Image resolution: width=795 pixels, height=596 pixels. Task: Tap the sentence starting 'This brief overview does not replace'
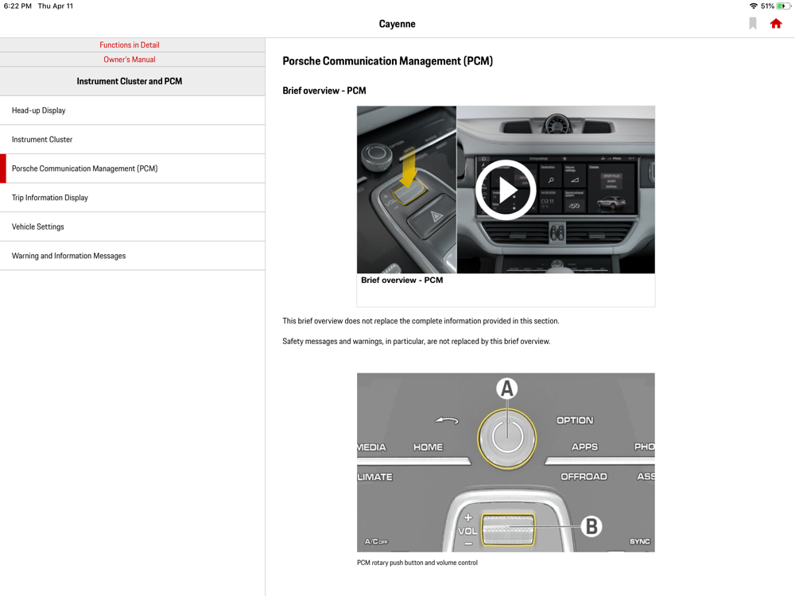[x=421, y=321]
